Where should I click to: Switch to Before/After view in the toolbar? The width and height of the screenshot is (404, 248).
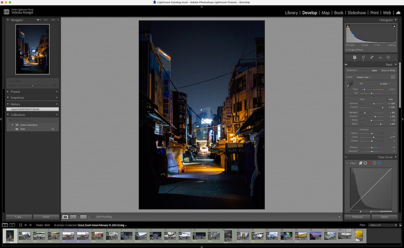[x=73, y=217]
